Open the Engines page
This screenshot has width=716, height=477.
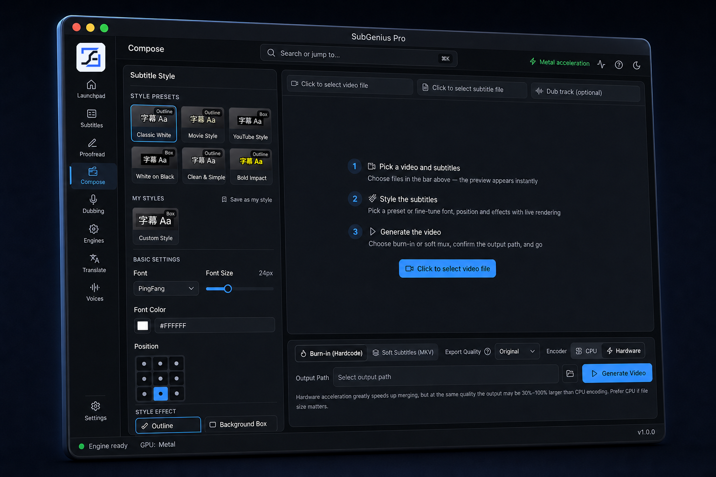click(x=94, y=234)
